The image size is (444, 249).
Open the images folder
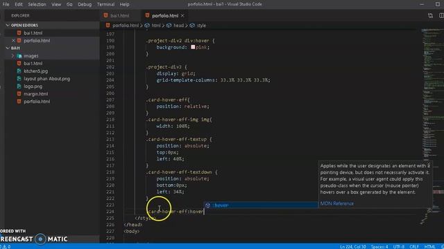tap(31, 56)
